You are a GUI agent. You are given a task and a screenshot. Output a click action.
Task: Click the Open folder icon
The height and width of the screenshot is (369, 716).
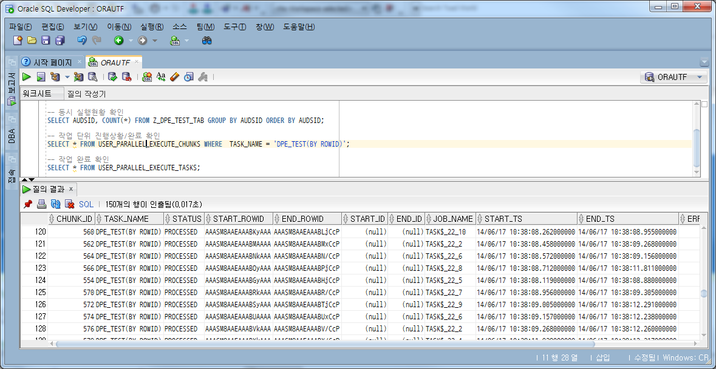(x=32, y=41)
